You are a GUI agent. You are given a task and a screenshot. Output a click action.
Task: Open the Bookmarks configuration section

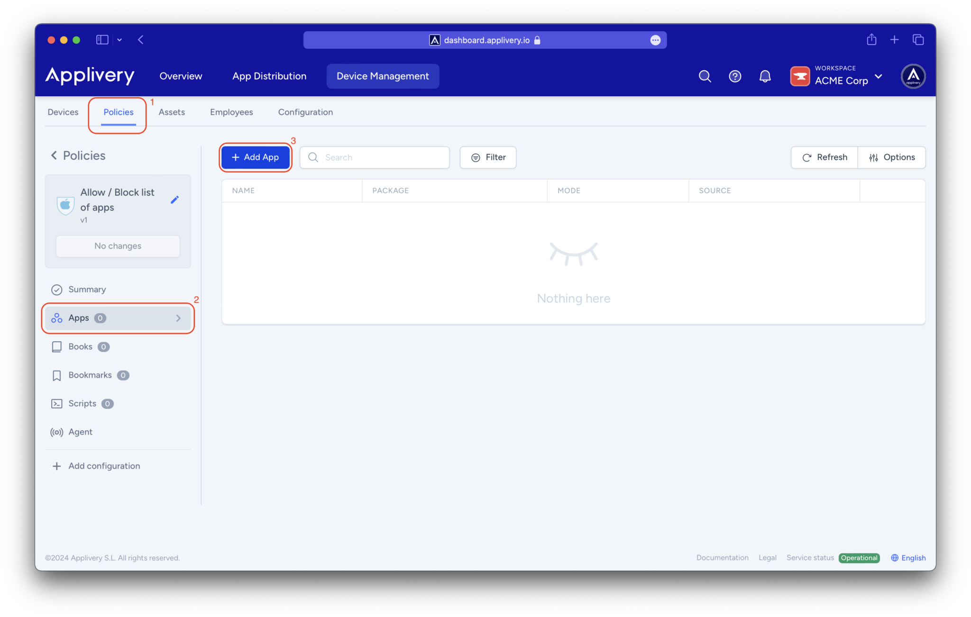coord(90,375)
